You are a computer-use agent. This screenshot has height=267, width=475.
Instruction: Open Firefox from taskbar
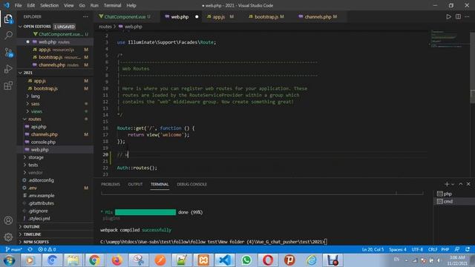(x=117, y=260)
